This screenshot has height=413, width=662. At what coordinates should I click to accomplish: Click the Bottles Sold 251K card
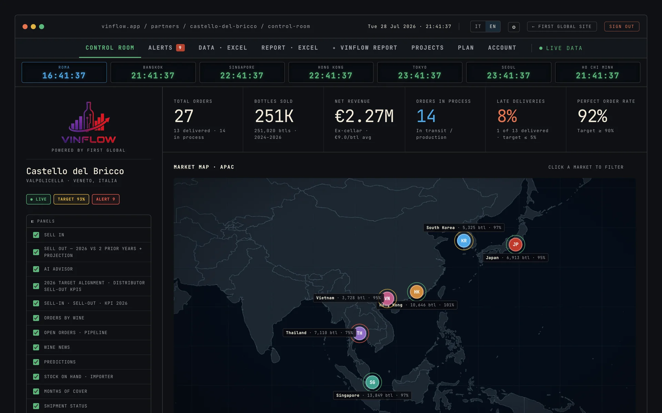283,119
